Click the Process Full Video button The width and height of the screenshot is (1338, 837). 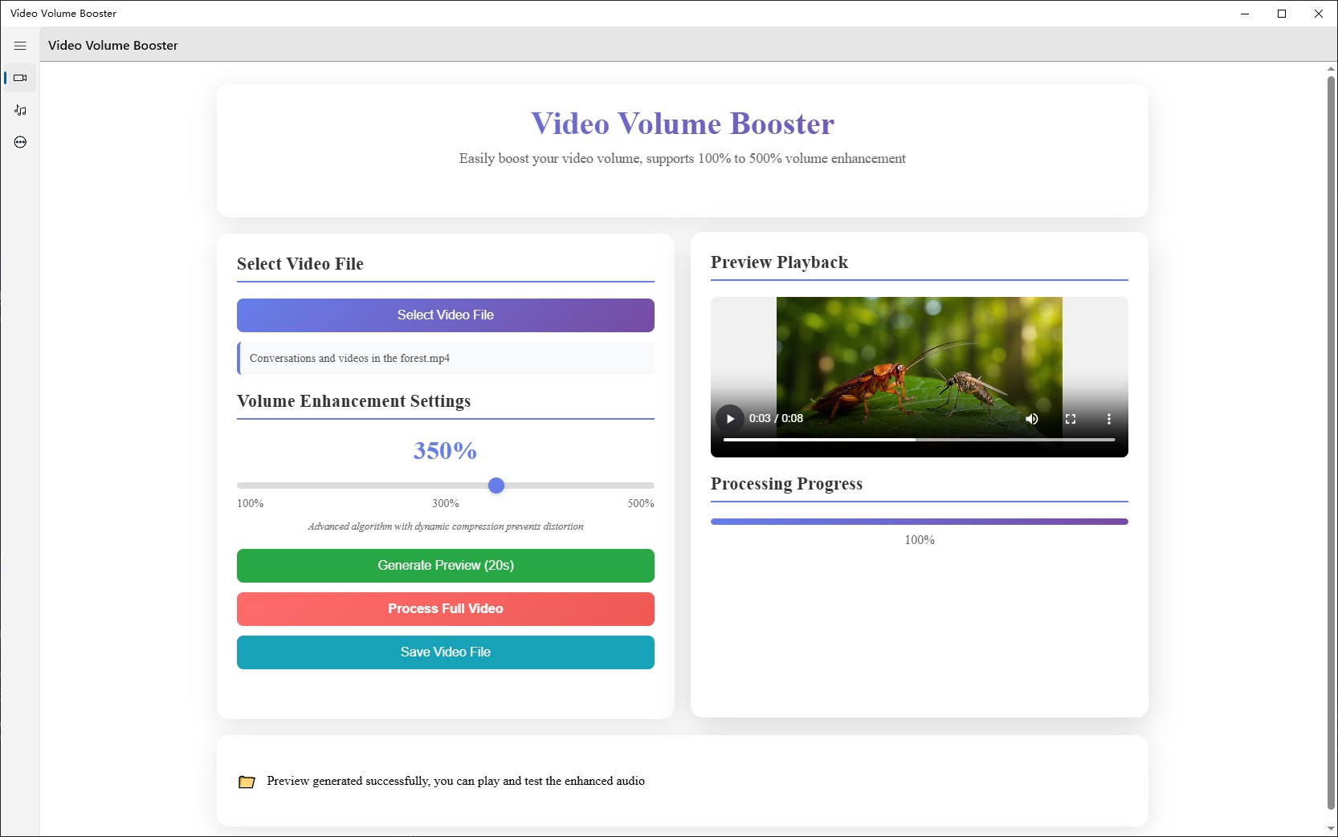coord(445,609)
